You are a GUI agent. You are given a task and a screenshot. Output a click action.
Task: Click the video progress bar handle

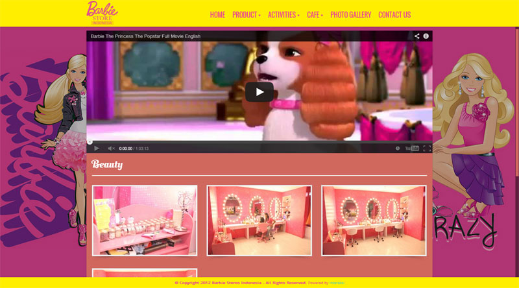(x=90, y=142)
